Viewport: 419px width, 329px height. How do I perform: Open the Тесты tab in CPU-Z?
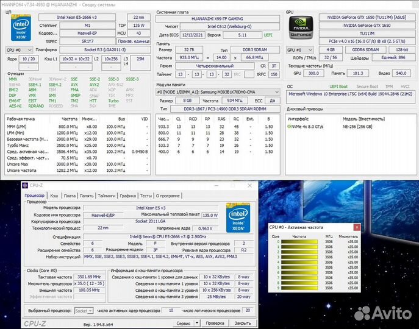146,196
